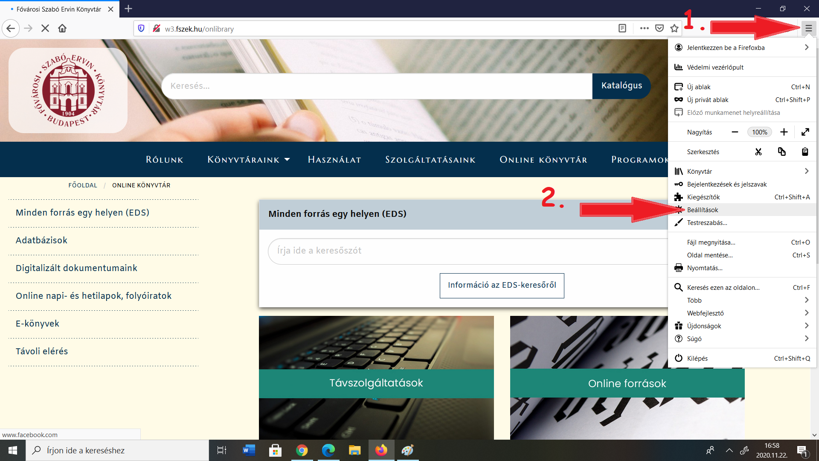Zoom in with the plus button
Image resolution: width=819 pixels, height=461 pixels.
(784, 132)
